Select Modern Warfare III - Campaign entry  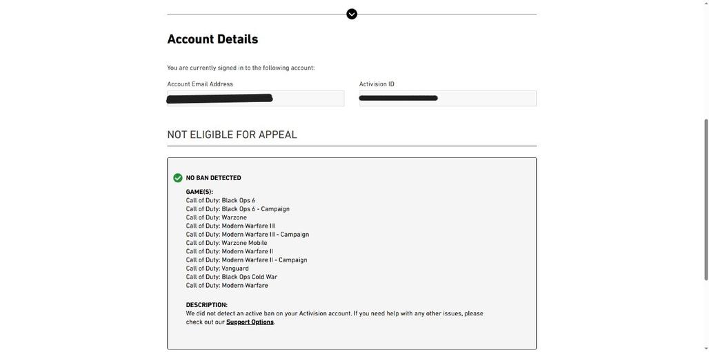pos(247,235)
